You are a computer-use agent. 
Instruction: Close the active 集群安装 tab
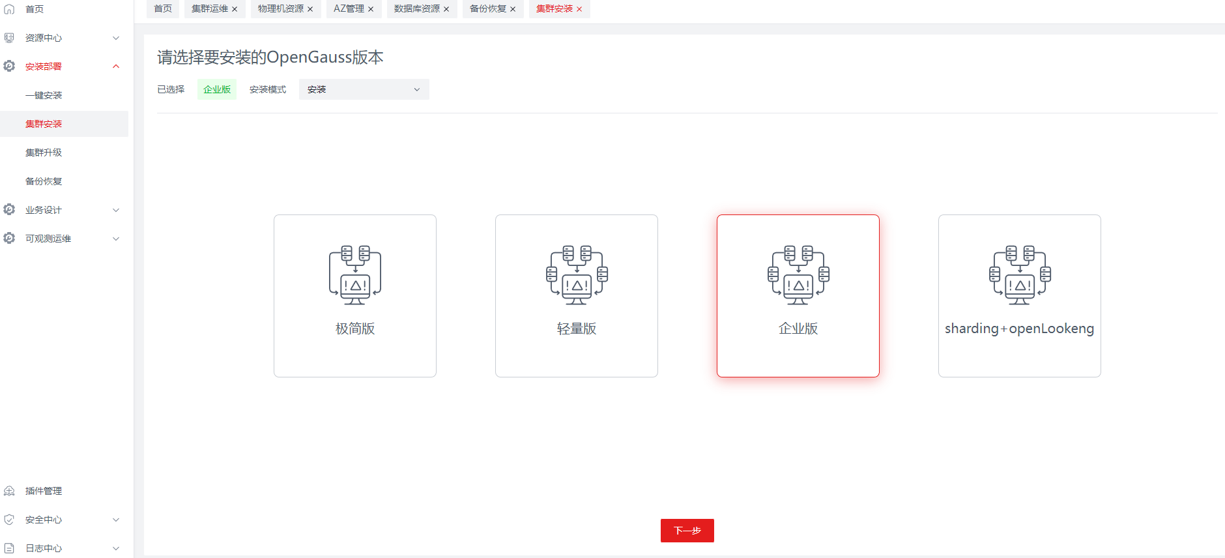[579, 9]
